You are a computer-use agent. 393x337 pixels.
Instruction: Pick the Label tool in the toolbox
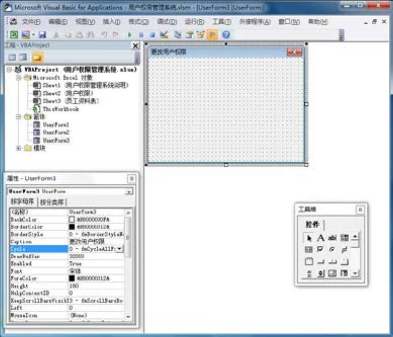(321, 238)
